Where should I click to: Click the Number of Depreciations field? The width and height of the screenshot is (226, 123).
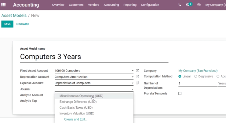coord(198,84)
